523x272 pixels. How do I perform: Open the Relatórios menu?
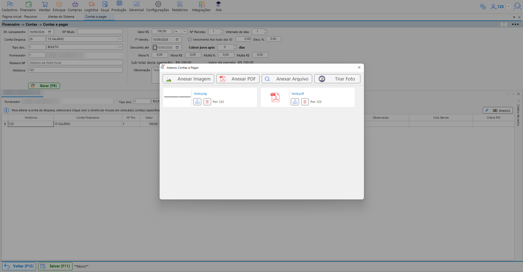(x=180, y=7)
